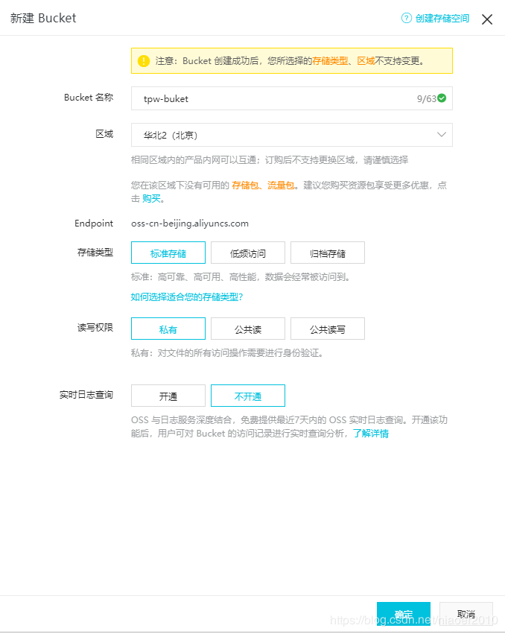The width and height of the screenshot is (505, 634).
Task: Click the question mark help icon
Action: 406,18
